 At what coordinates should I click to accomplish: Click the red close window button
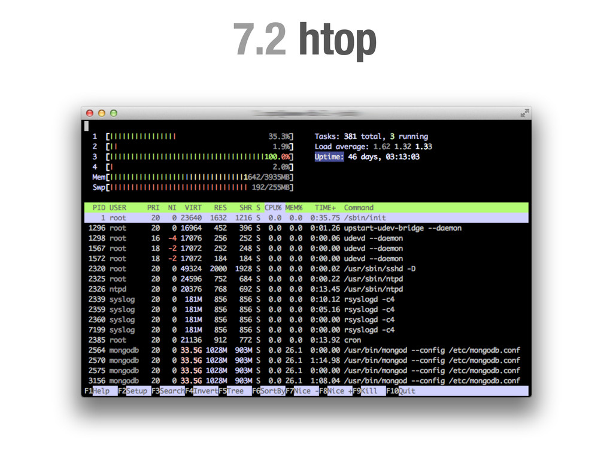tap(90, 113)
